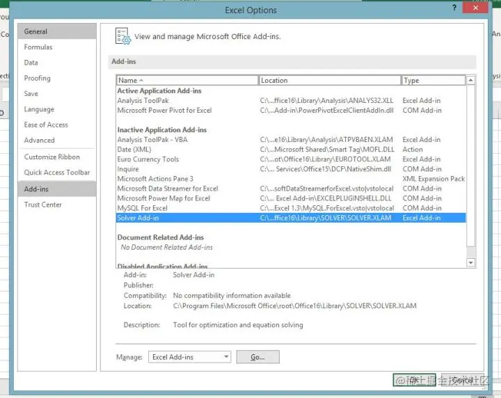
Task: Open Proofing settings
Action: point(57,78)
